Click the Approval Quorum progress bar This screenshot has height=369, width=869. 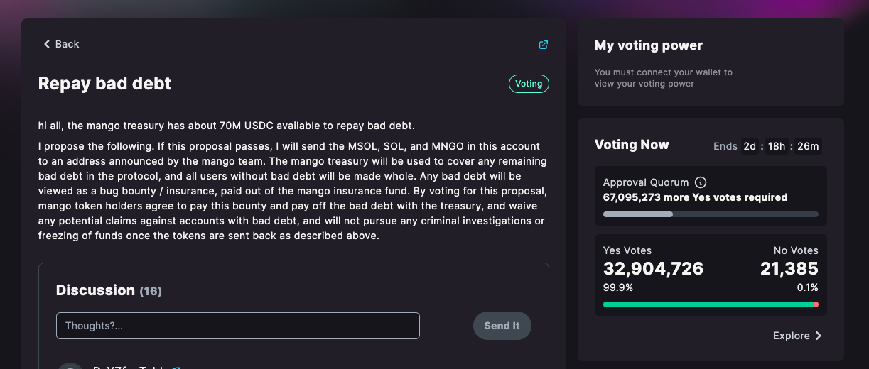pos(711,214)
